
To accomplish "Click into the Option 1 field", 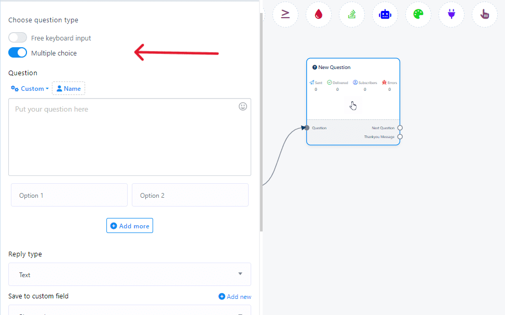I will pyautogui.click(x=69, y=195).
